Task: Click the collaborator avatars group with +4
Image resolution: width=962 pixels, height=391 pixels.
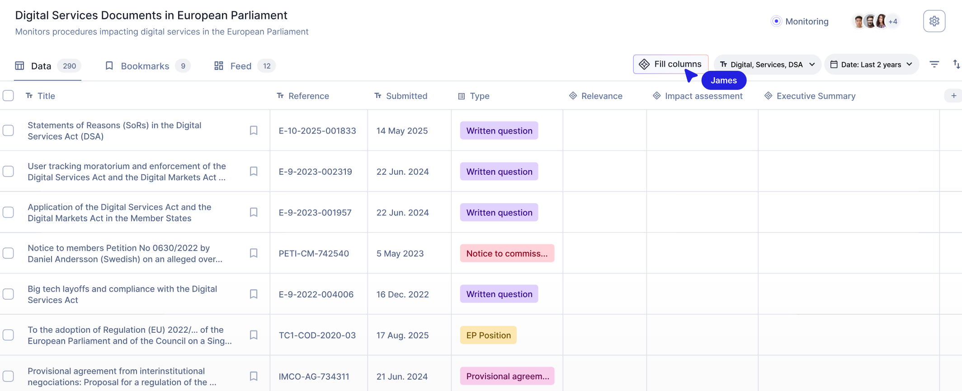Action: [x=876, y=21]
